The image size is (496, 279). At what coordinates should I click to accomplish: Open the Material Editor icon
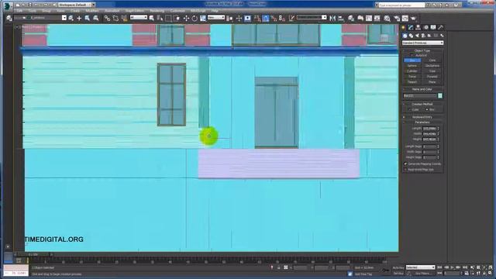pyautogui.click(x=387, y=19)
